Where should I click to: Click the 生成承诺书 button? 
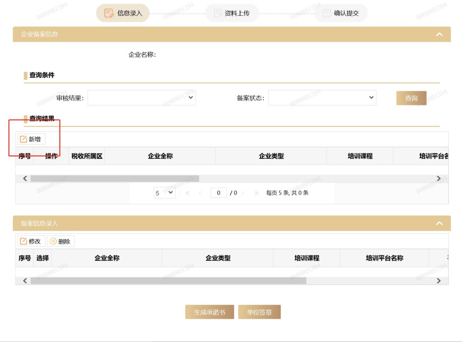tap(209, 312)
